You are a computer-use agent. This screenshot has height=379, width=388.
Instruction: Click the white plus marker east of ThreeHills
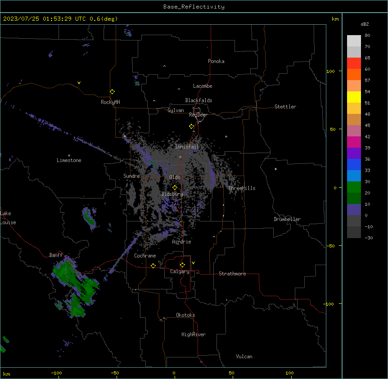pos(275,169)
